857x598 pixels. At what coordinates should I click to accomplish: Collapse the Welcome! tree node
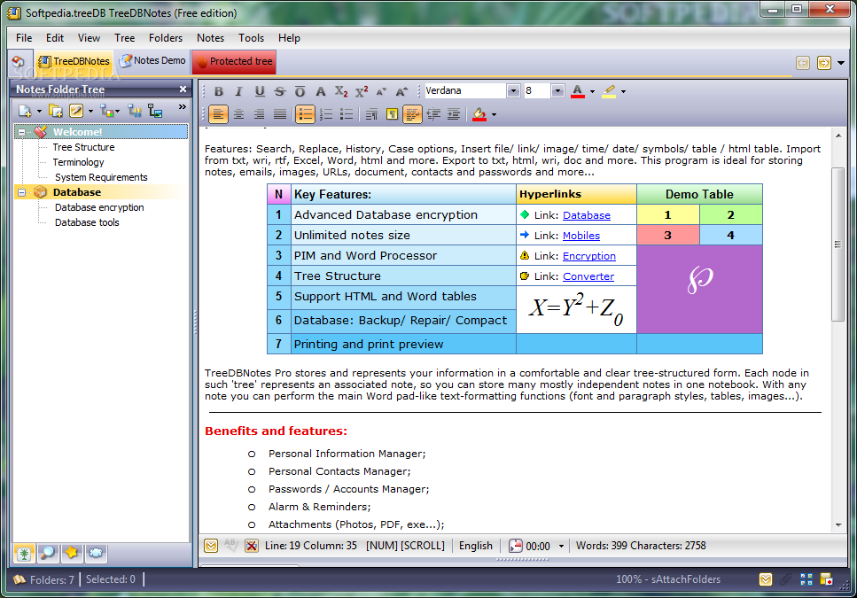pyautogui.click(x=22, y=132)
